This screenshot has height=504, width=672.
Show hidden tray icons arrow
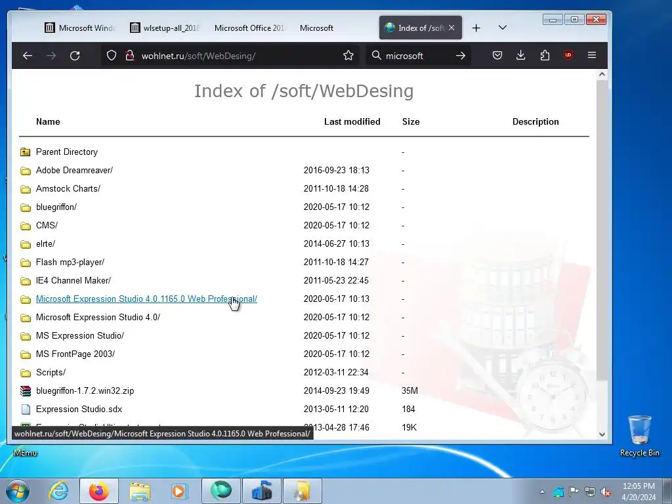point(542,492)
